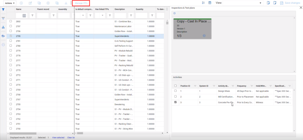This screenshot has height=140, width=303.
Task: Check the box for record 2802
Action: tap(11, 21)
